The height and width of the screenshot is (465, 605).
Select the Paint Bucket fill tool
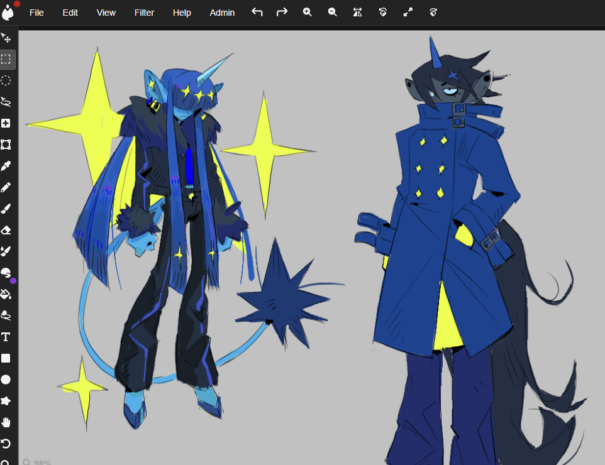(6, 294)
